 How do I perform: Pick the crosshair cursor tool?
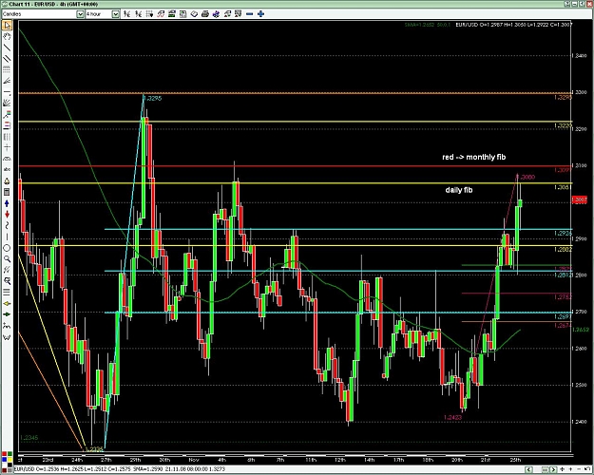click(7, 147)
